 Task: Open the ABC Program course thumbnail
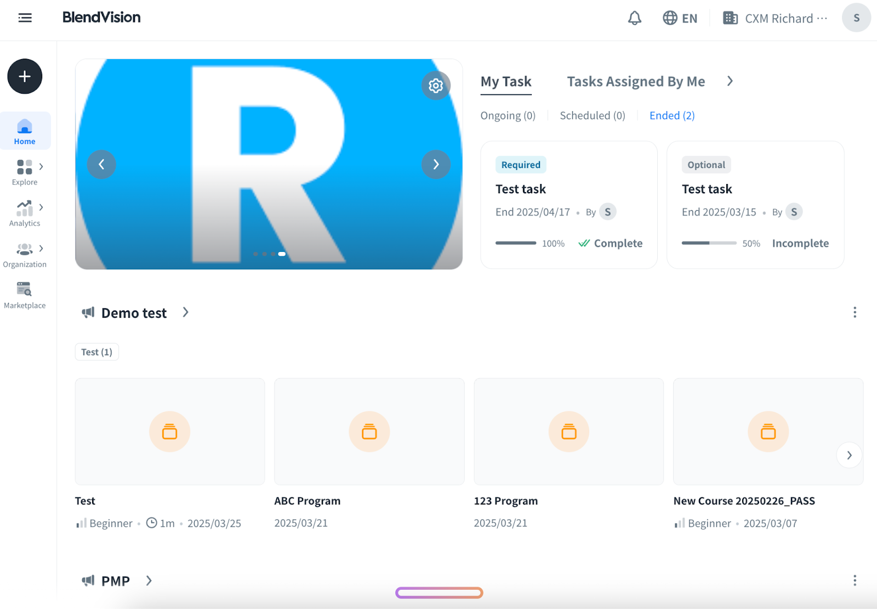[369, 432]
